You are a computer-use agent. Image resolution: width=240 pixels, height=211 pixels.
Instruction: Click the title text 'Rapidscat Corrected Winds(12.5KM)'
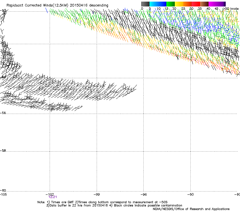[37, 6]
